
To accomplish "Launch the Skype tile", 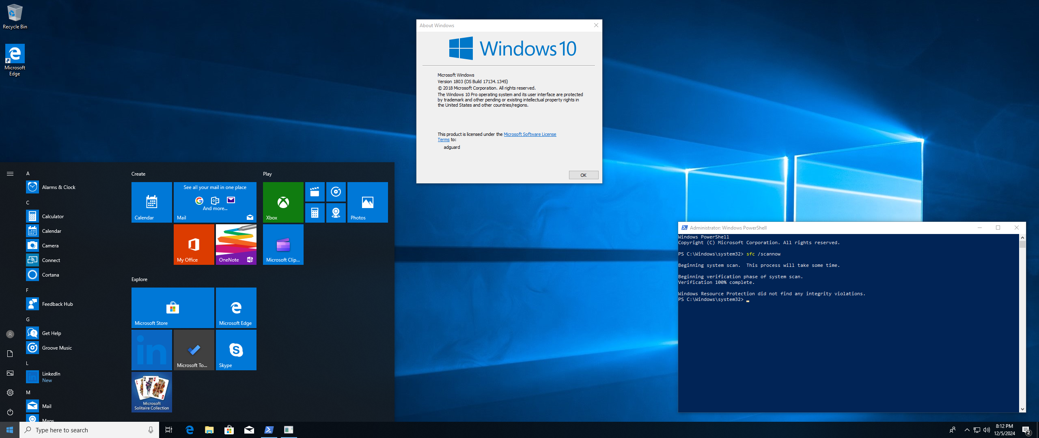I will click(236, 350).
